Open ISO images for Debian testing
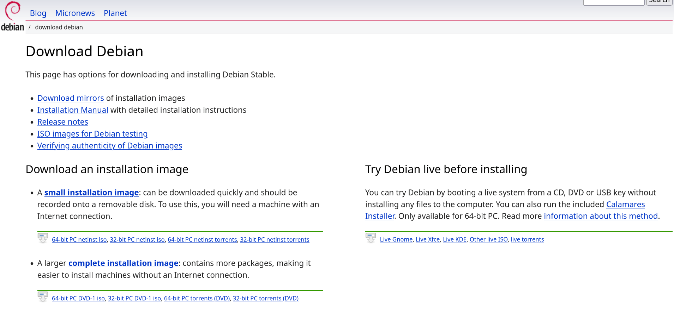The height and width of the screenshot is (313, 674). point(92,134)
